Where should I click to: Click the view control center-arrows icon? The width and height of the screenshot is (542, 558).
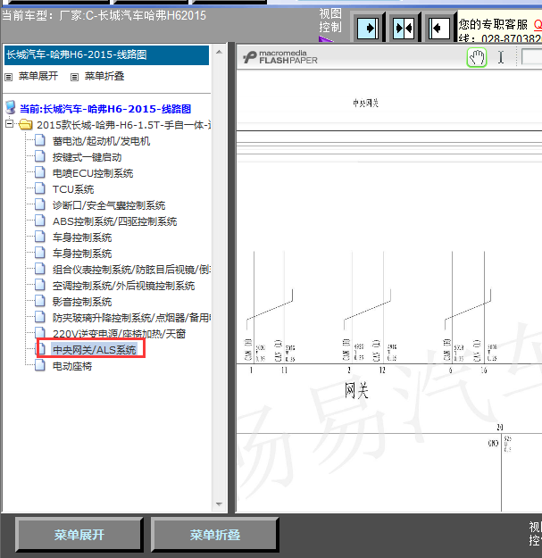(x=404, y=28)
